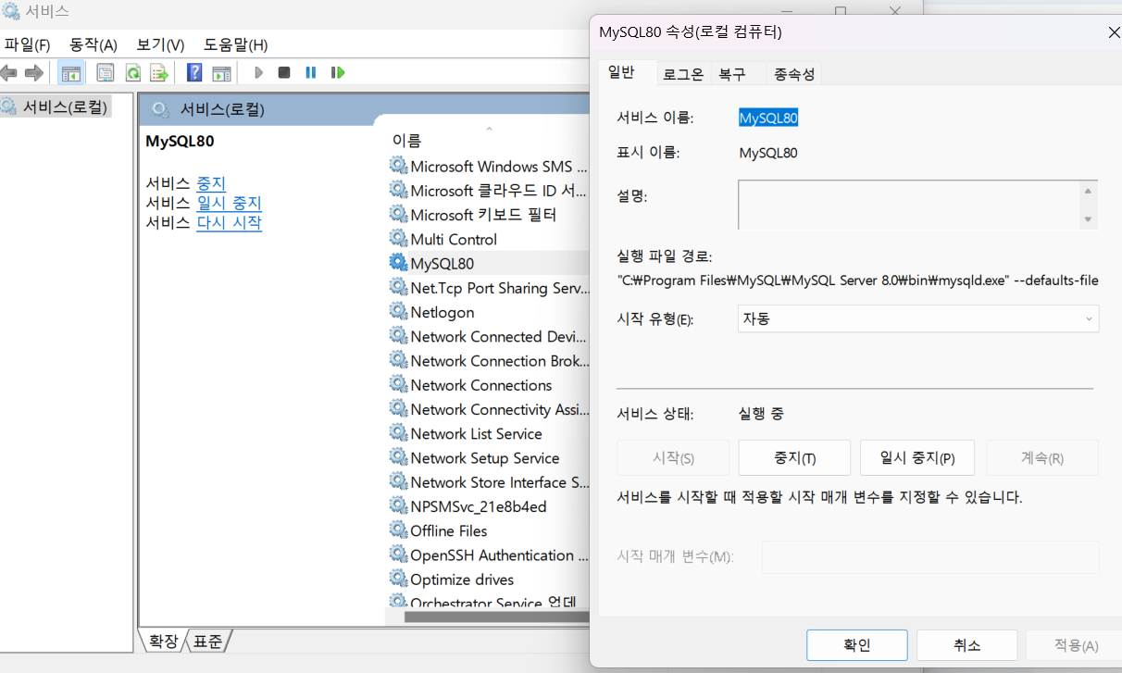Click gear icon beside MySQL80 service

tap(398, 263)
